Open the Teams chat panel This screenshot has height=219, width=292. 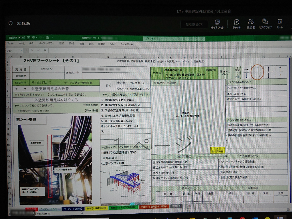coord(236,24)
